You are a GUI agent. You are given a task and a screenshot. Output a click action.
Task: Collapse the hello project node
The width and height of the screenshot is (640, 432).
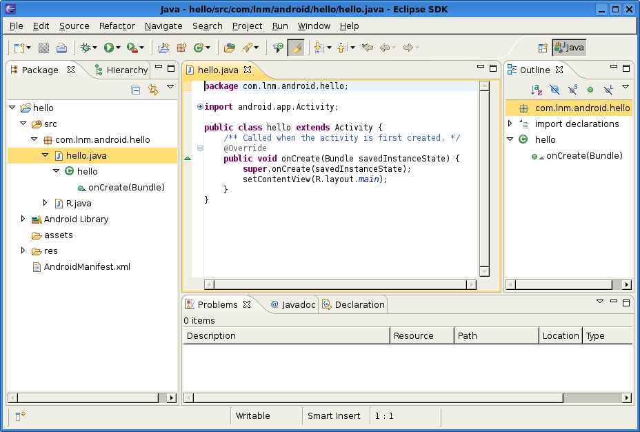[12, 108]
